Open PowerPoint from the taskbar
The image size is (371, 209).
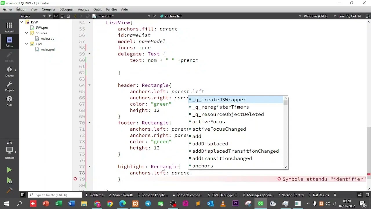click(46, 204)
